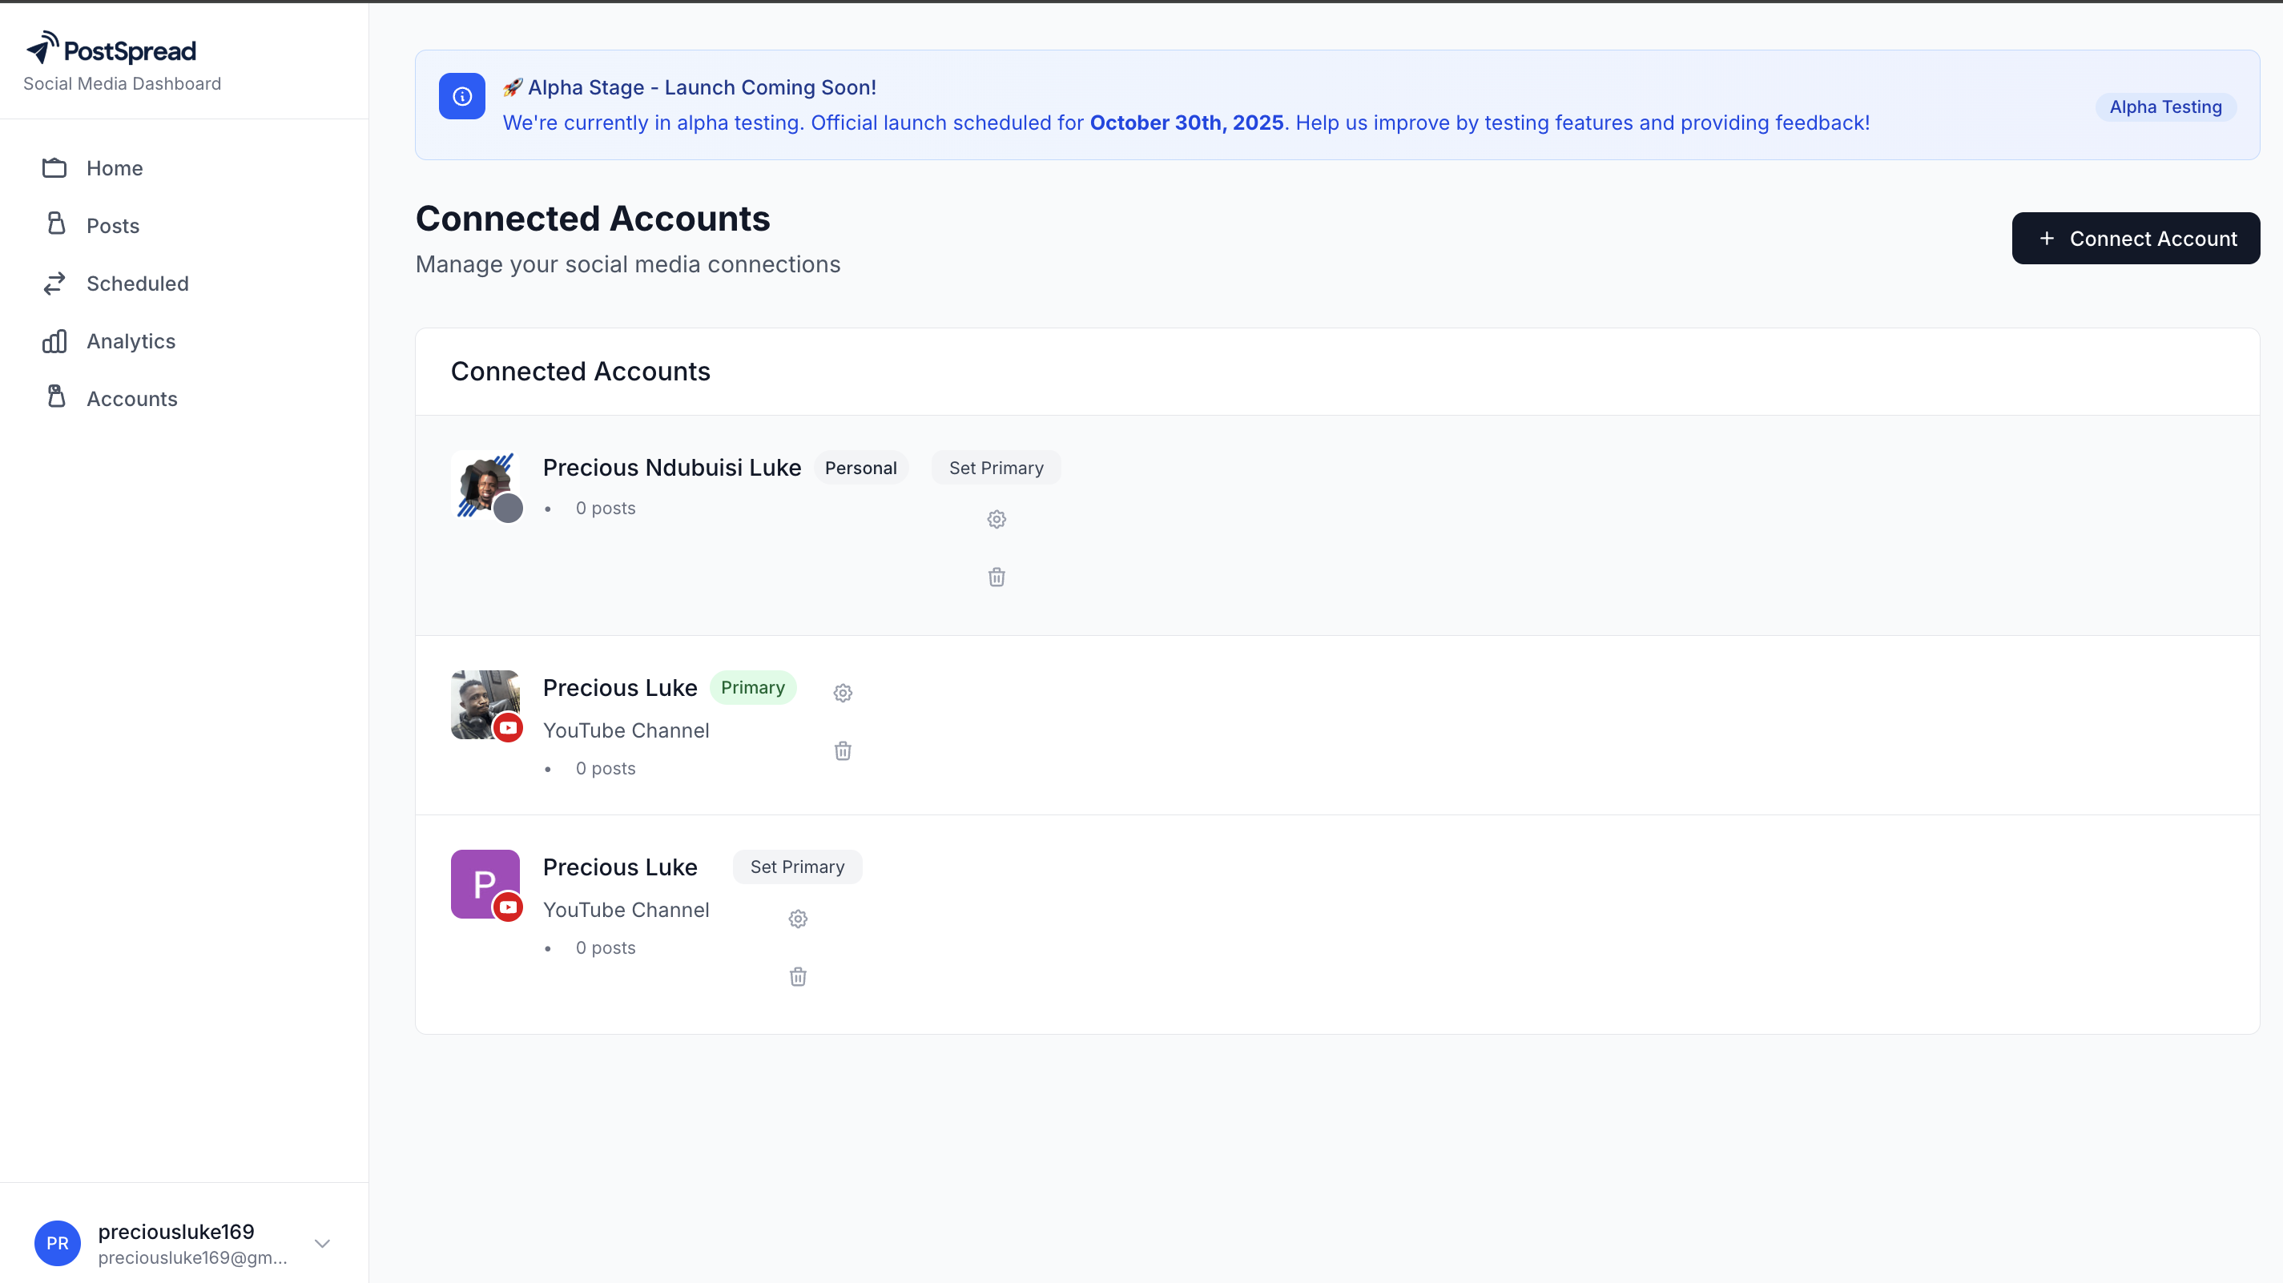Delete the Primary Precious Luke account
This screenshot has height=1283, width=2283.
point(842,751)
